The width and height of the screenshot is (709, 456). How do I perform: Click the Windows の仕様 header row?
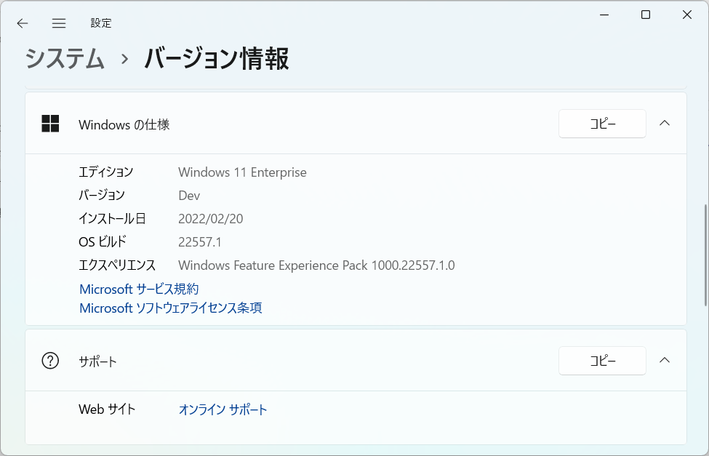(356, 124)
